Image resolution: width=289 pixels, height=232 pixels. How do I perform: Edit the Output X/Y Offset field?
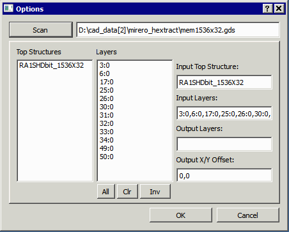[x=224, y=175]
